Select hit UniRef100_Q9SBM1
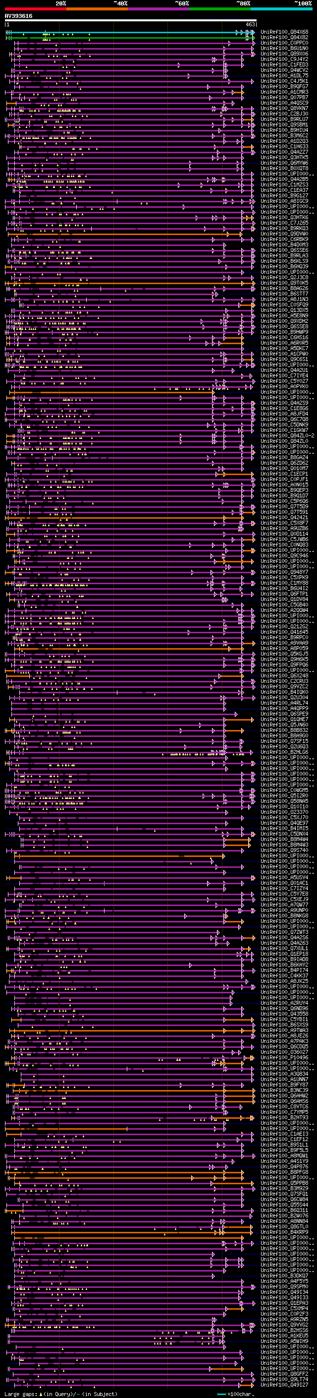The height and width of the screenshot is (1398, 317). (284, 124)
